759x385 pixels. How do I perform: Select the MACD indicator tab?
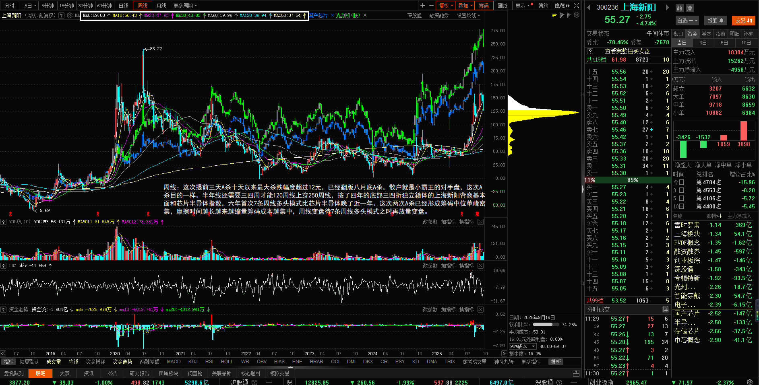click(174, 362)
